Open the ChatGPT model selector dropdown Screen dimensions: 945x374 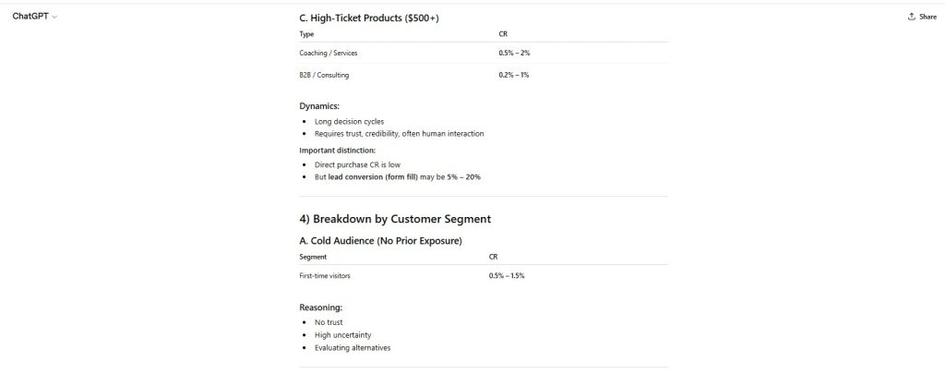point(33,17)
